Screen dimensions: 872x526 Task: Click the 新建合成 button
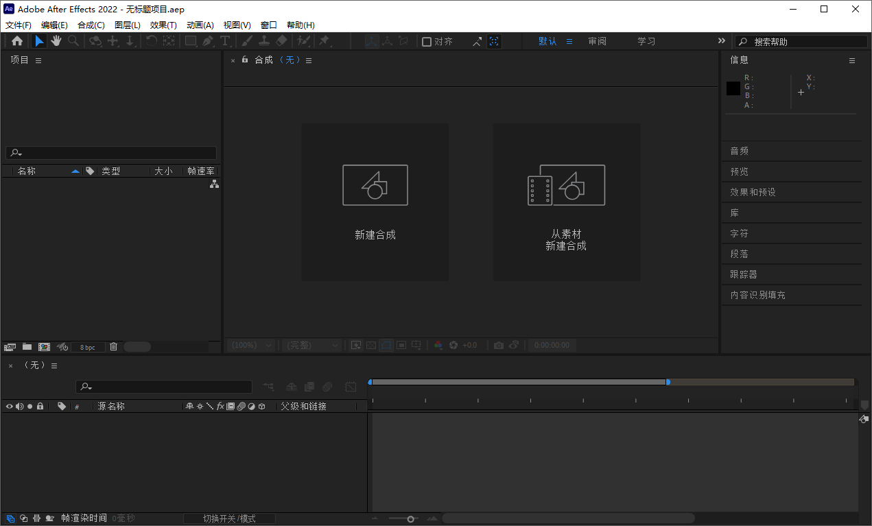tap(375, 202)
